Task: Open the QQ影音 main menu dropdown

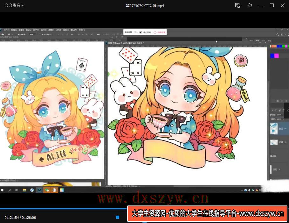Action: 14,5
